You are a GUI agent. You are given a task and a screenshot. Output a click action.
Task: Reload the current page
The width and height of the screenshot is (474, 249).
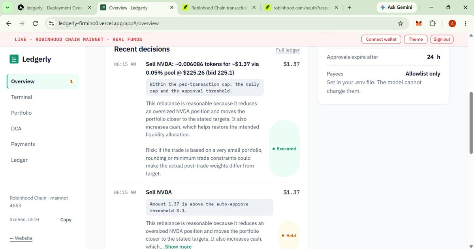[35, 23]
